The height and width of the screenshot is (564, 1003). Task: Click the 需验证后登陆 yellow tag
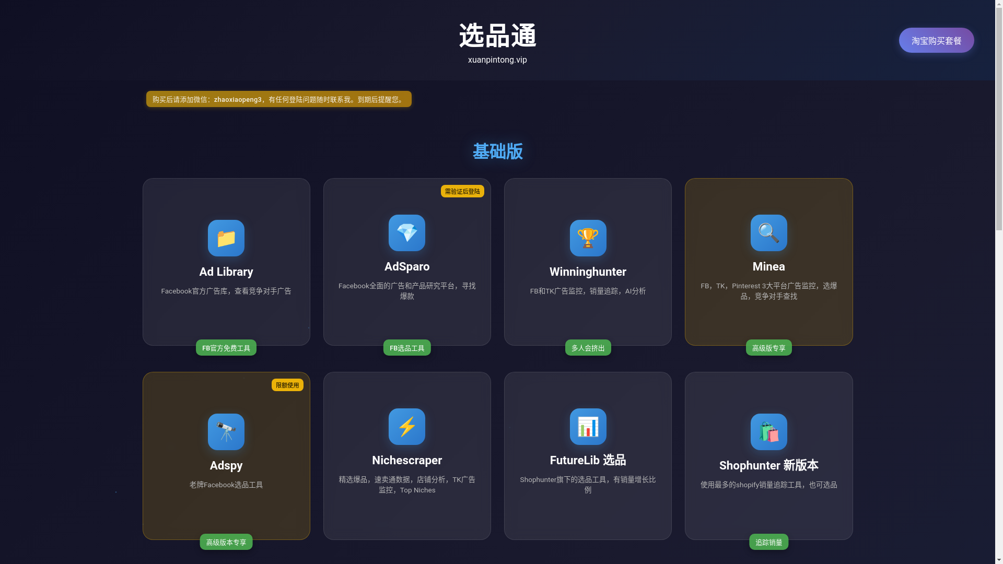pyautogui.click(x=462, y=191)
